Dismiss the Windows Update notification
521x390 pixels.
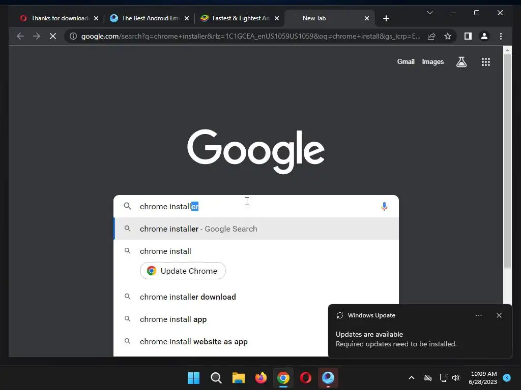[499, 315]
